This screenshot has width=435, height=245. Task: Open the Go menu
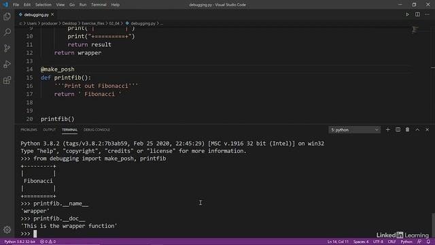pos(72,5)
